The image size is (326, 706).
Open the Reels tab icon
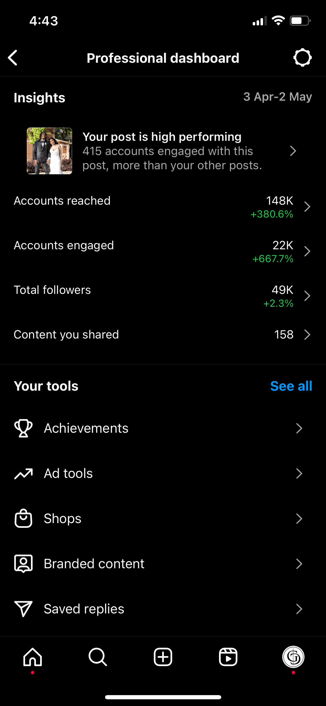[228, 657]
